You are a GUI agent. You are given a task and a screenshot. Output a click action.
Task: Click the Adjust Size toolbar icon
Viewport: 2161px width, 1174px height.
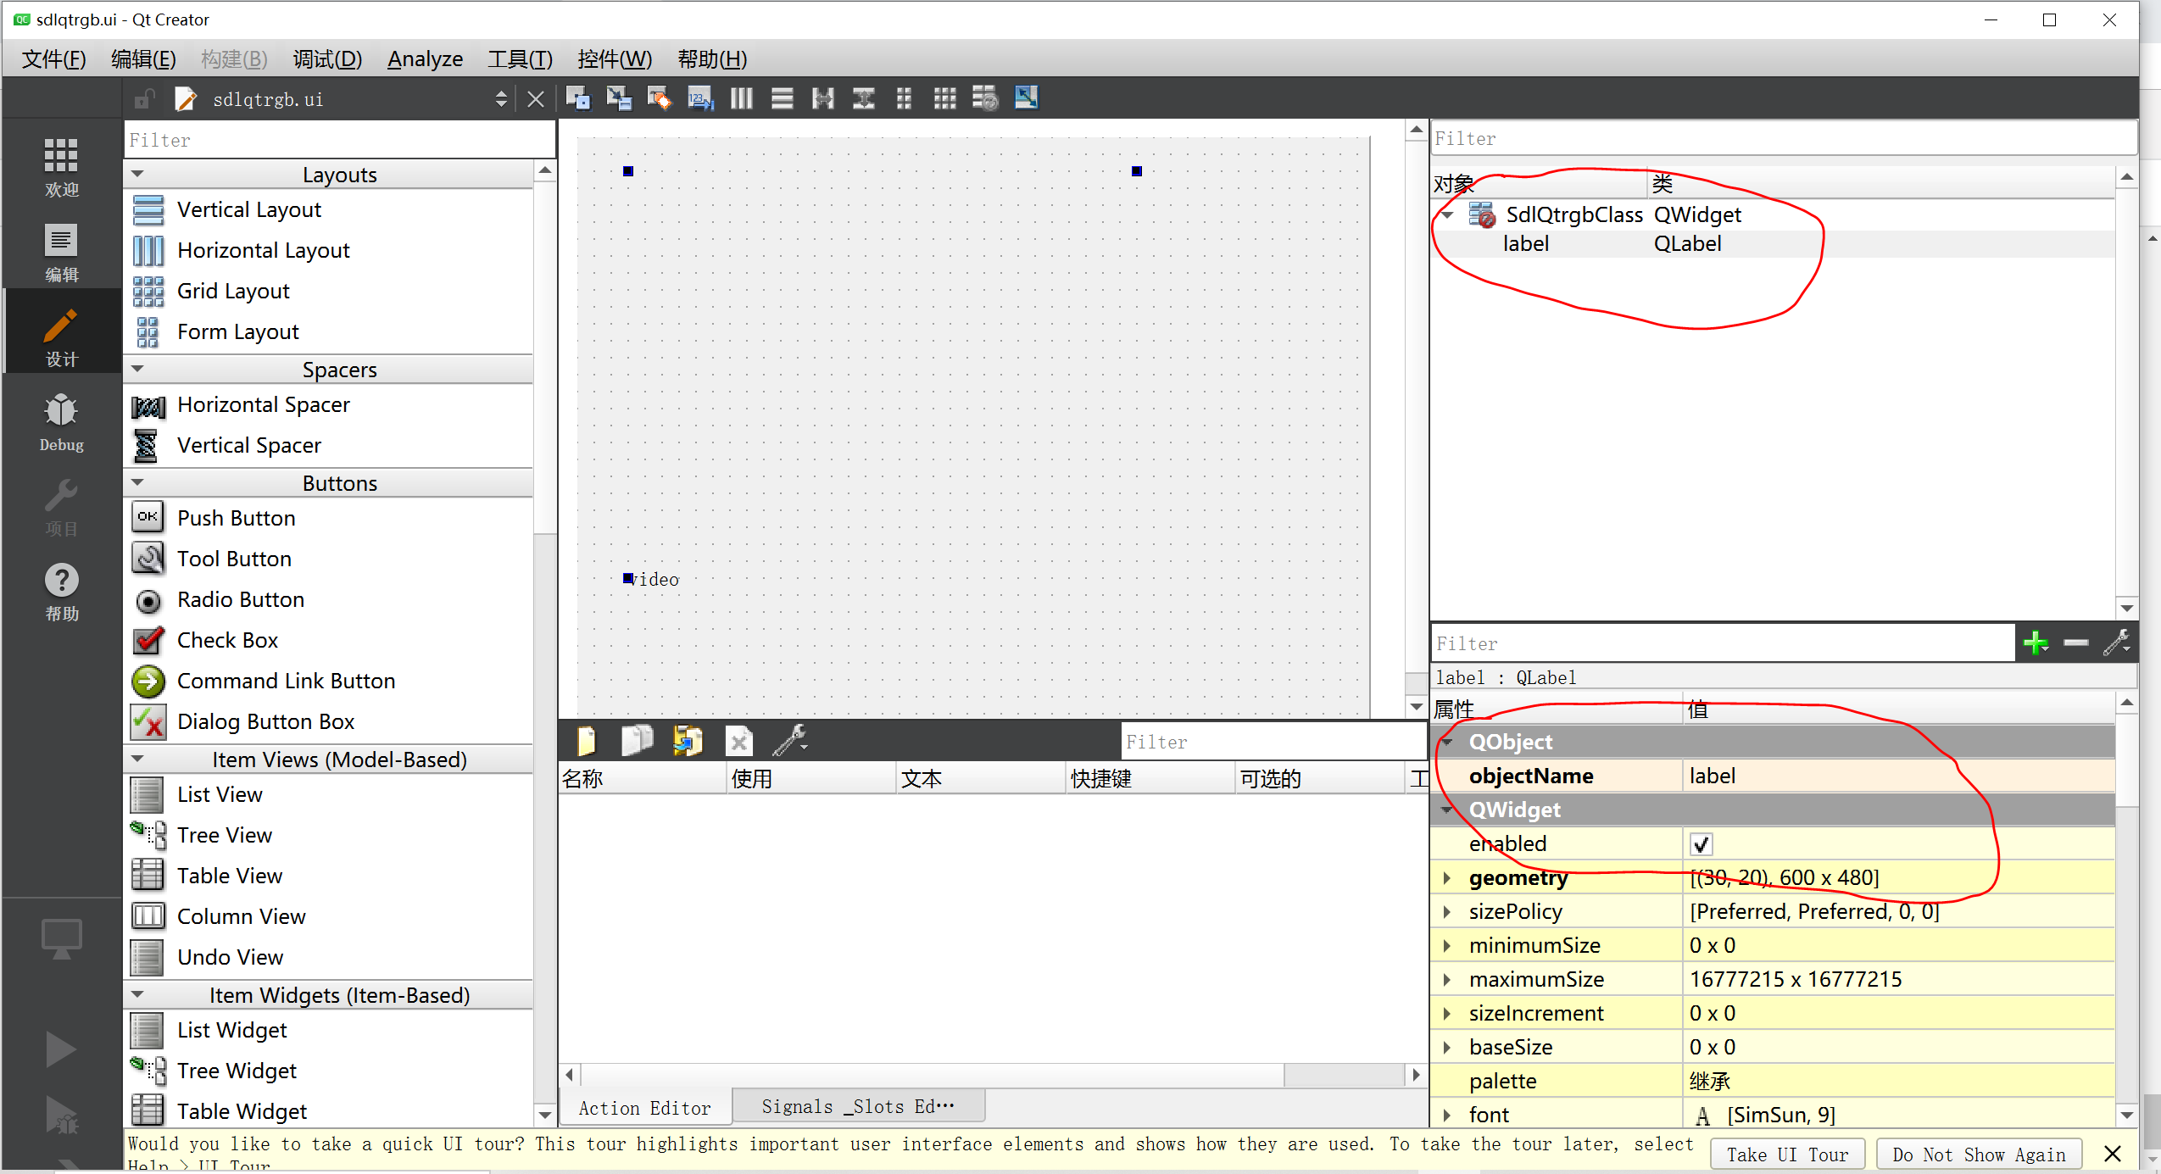click(1026, 98)
